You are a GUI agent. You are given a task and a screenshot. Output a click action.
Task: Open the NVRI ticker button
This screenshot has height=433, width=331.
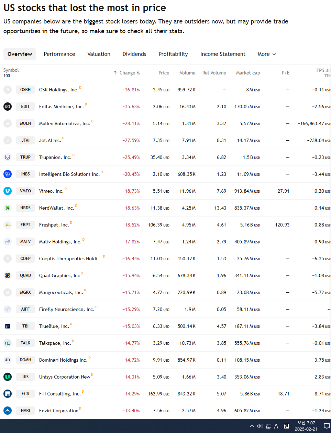(x=25, y=411)
